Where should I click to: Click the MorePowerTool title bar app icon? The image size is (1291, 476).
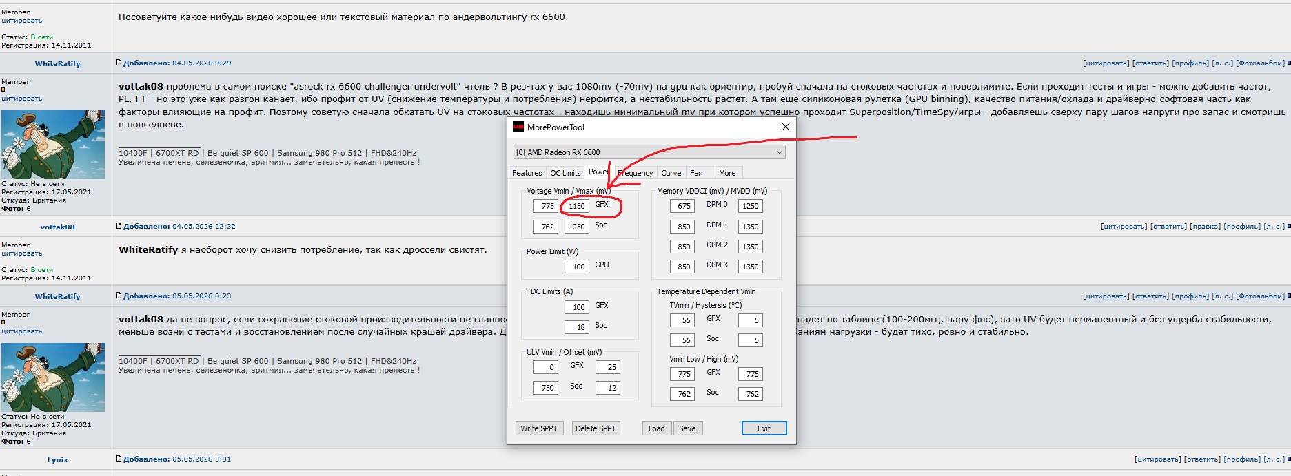point(518,127)
